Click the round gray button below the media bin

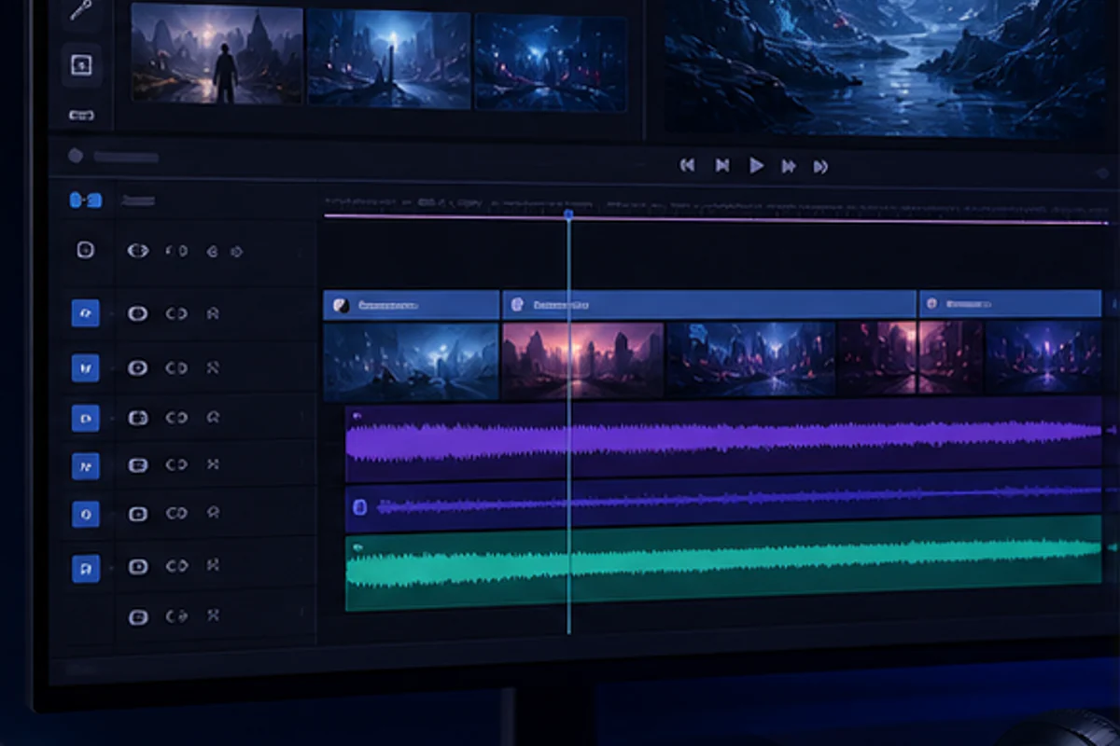pos(76,157)
